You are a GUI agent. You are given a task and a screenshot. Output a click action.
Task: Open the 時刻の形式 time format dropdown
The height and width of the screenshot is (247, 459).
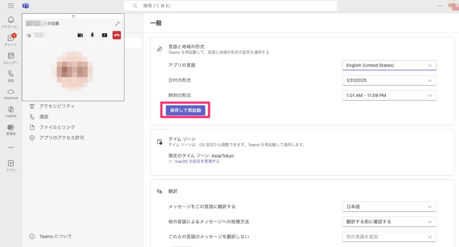[389, 95]
